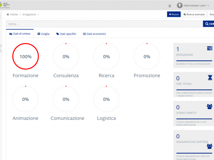Image resolution: width=214 pixels, height=160 pixels.
Task: Click the Home breadcrumb icon
Action: pyautogui.click(x=8, y=14)
